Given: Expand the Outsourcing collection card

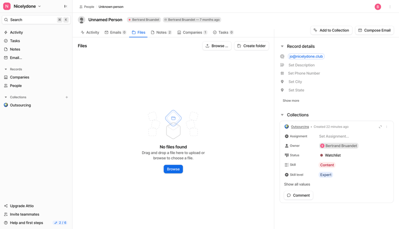Looking at the screenshot, I should [x=380, y=127].
